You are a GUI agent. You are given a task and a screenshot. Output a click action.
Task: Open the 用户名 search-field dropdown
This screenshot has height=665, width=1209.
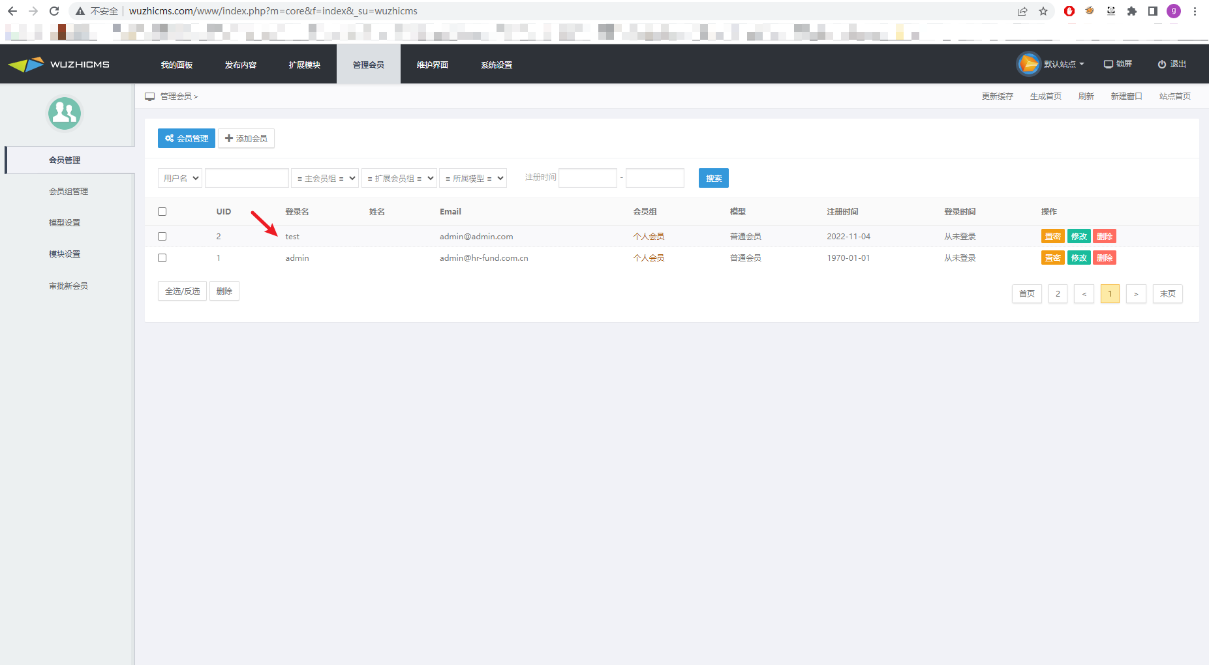pyautogui.click(x=180, y=178)
